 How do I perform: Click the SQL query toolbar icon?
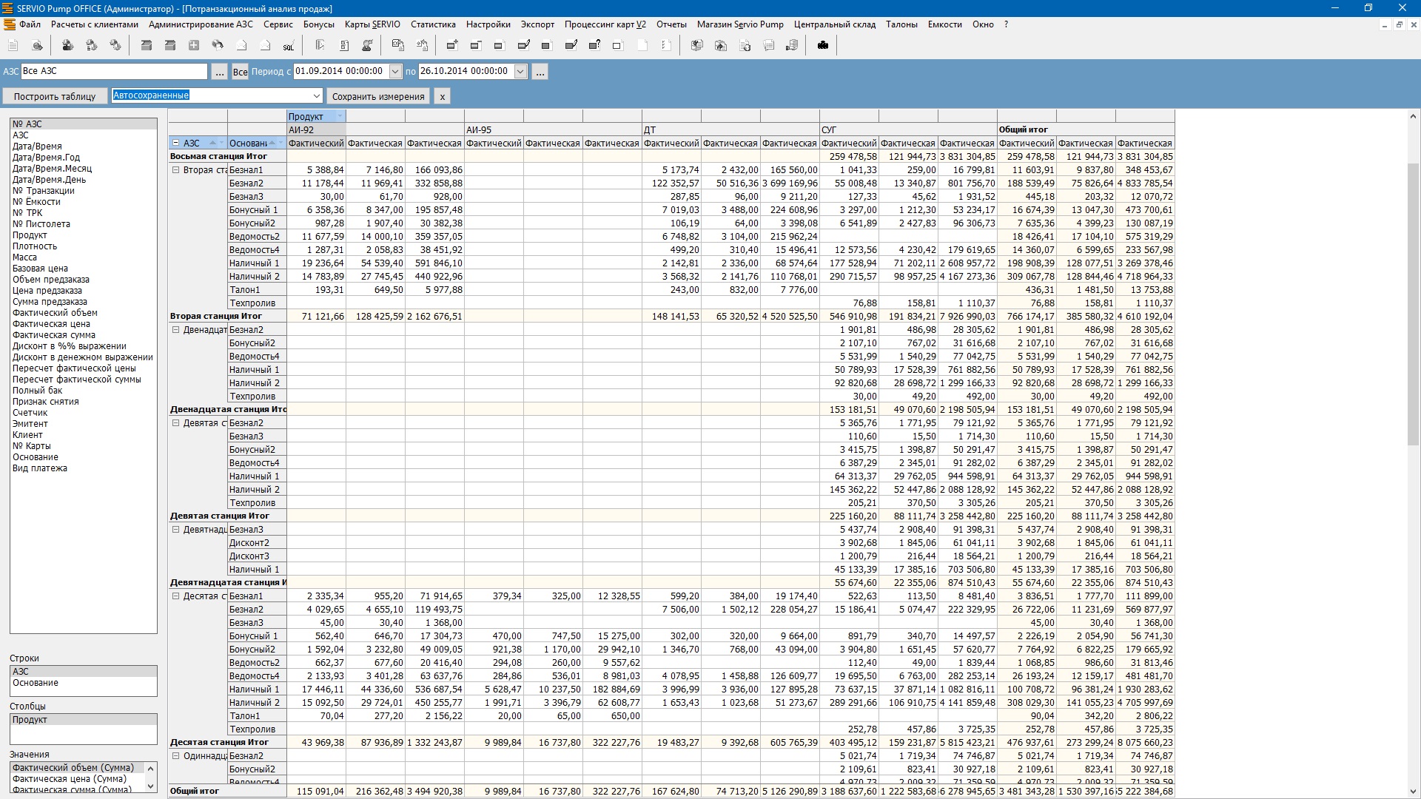288,46
